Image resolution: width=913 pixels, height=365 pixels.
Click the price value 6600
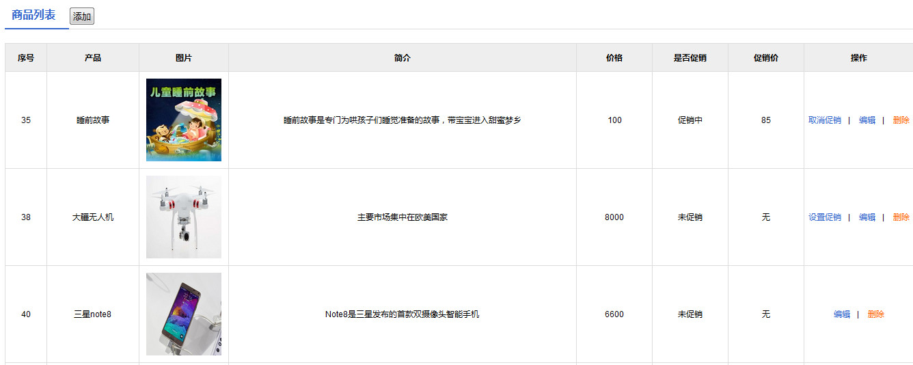coord(614,314)
